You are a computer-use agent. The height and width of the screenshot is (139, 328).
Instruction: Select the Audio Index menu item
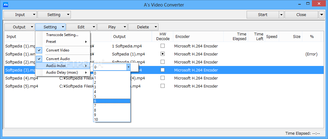(x=63, y=66)
